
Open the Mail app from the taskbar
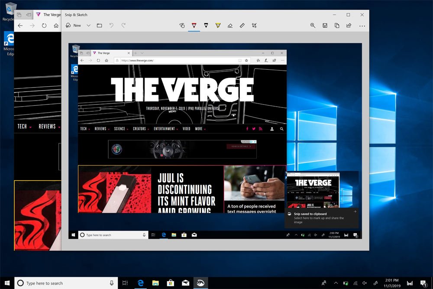[186, 283]
